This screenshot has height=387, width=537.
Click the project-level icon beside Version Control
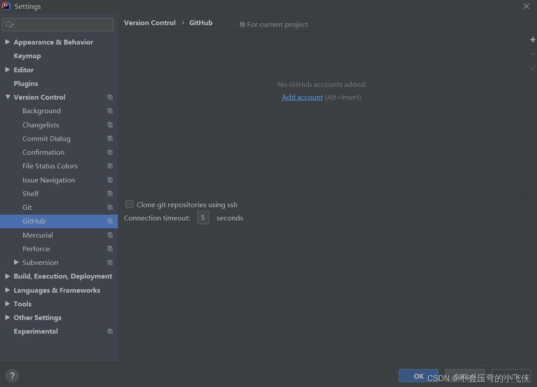coord(110,97)
